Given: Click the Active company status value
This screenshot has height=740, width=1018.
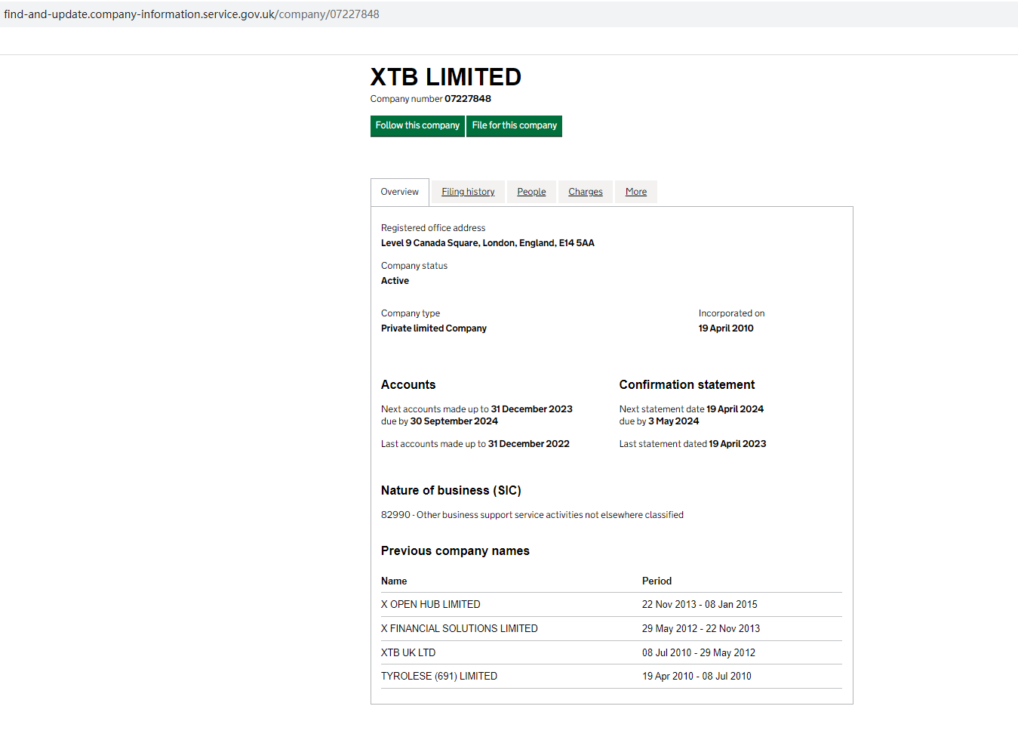Looking at the screenshot, I should tap(395, 281).
